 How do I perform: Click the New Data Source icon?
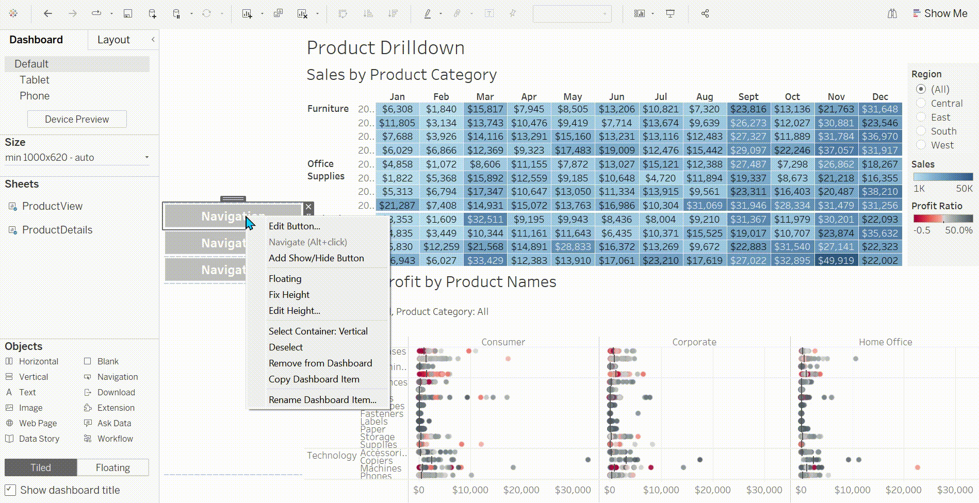tap(152, 14)
